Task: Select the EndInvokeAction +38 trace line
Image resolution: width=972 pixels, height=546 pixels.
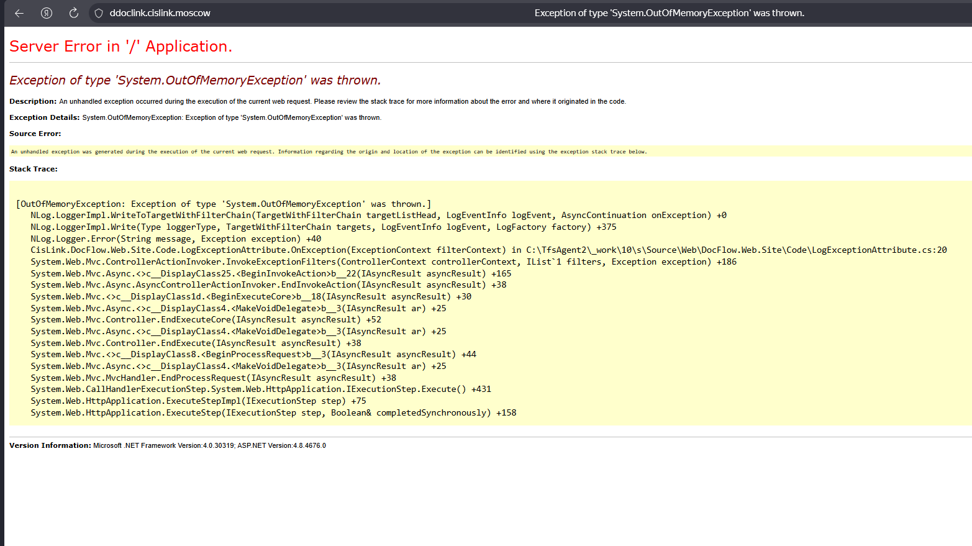Action: click(x=268, y=285)
